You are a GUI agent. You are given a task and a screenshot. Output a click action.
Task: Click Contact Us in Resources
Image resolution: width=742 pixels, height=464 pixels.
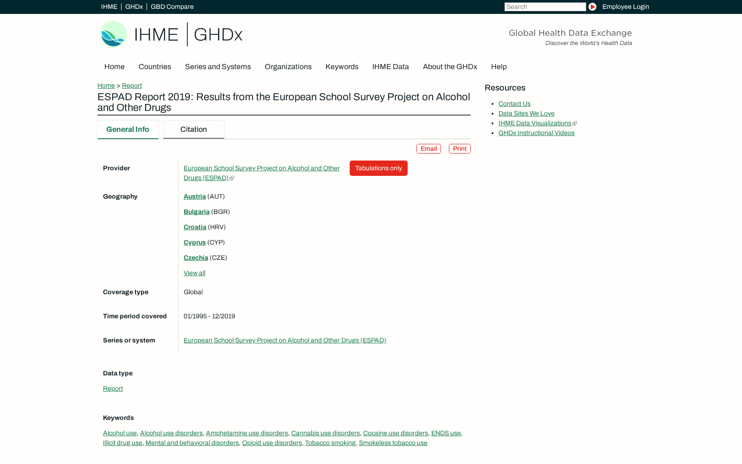tap(514, 104)
